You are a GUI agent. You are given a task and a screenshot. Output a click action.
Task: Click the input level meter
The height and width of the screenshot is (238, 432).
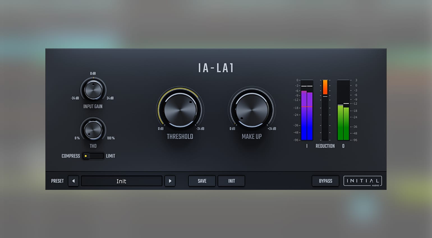tap(307, 110)
